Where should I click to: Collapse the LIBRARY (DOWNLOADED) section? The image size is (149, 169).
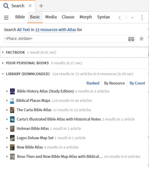click(3, 74)
